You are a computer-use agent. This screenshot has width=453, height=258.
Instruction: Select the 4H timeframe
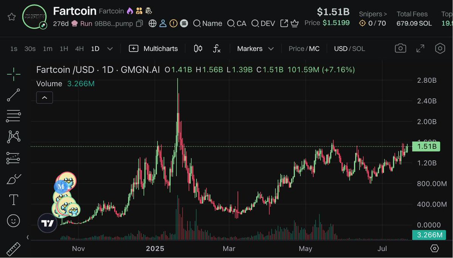[79, 49]
